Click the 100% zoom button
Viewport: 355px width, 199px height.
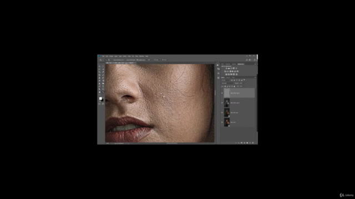pyautogui.click(x=149, y=60)
